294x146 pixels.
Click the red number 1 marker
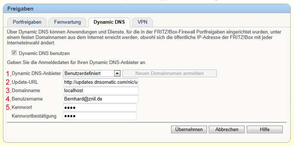8,74
